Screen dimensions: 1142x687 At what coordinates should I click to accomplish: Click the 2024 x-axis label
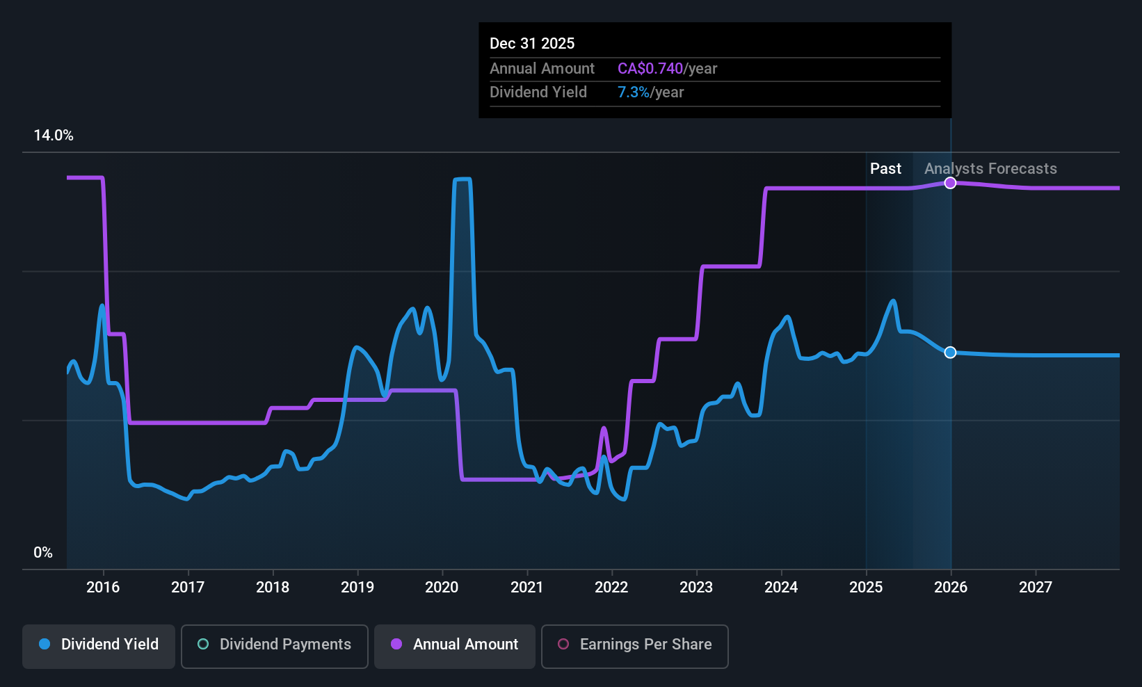pyautogui.click(x=781, y=588)
